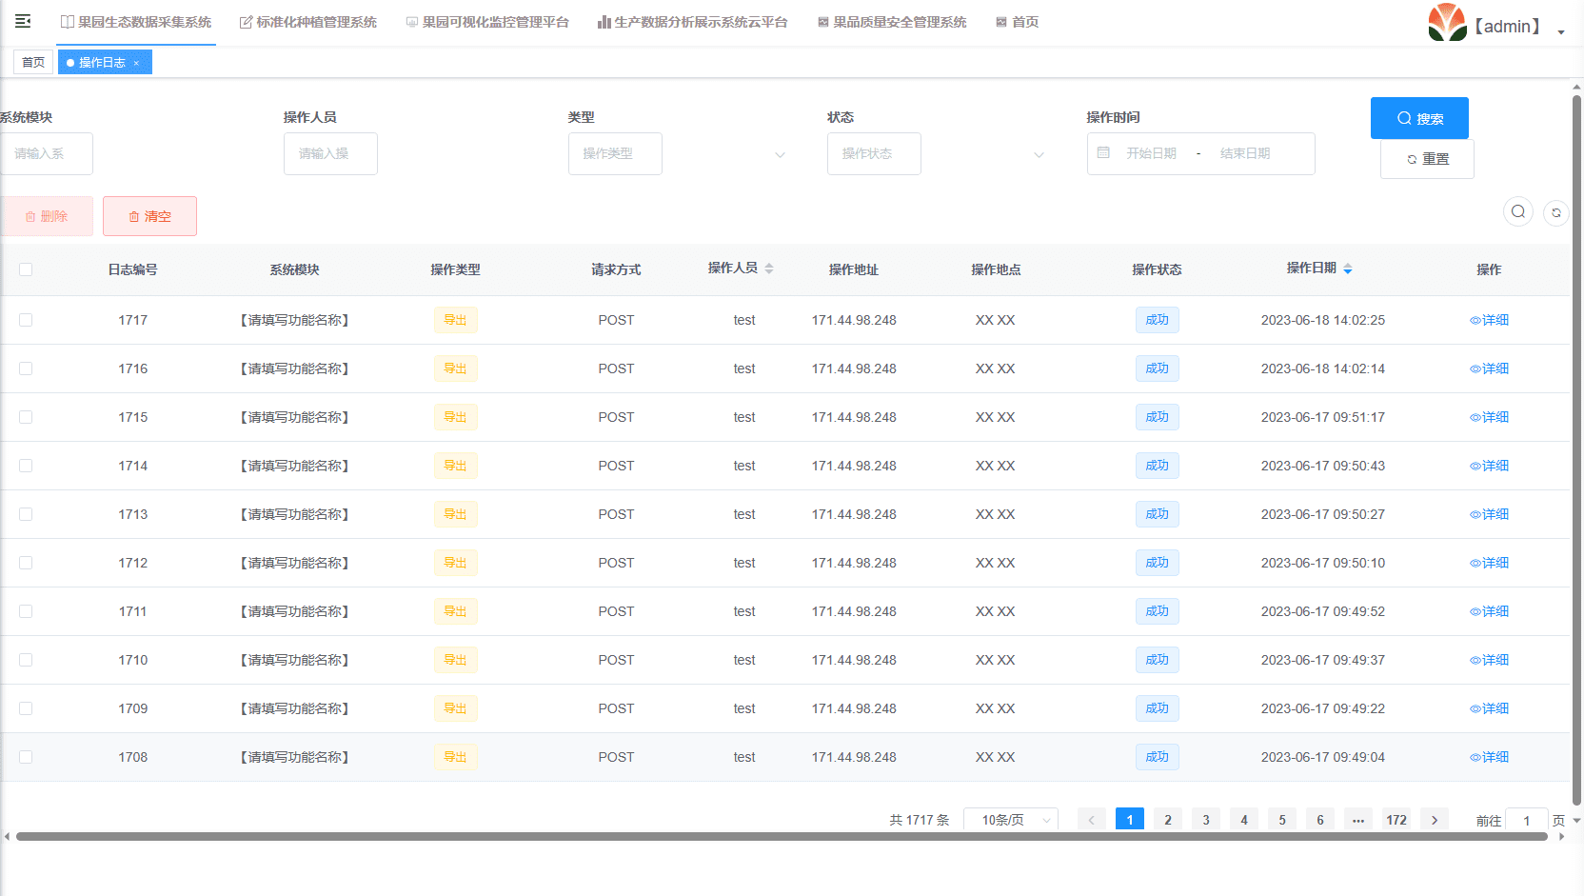Image resolution: width=1584 pixels, height=896 pixels.
Task: Check the row for log 1712
Action: [x=26, y=563]
